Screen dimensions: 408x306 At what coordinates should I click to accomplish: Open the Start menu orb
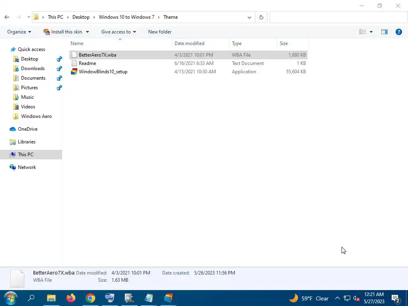[x=11, y=298]
